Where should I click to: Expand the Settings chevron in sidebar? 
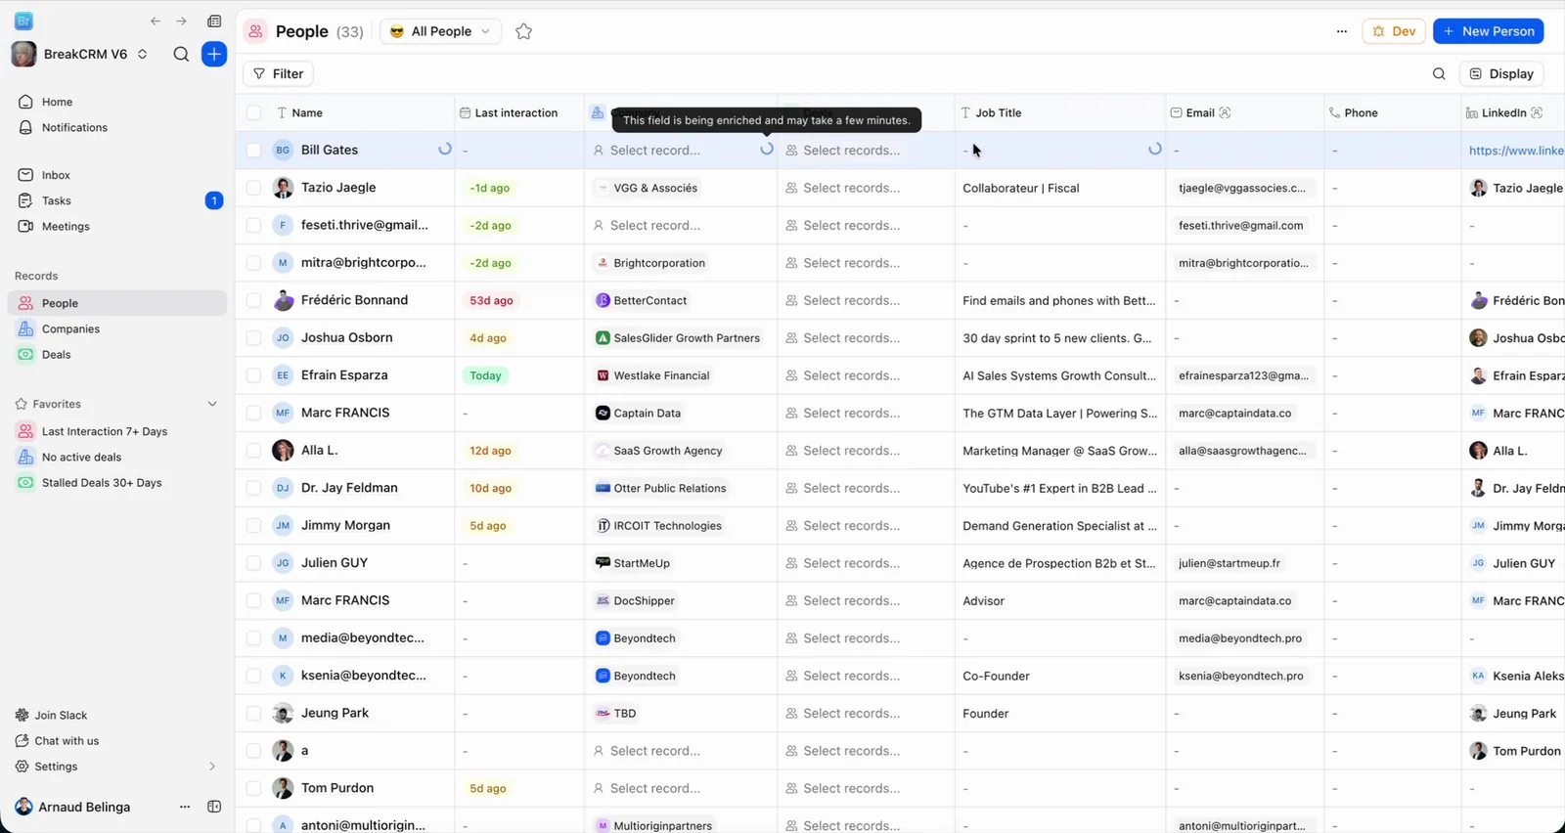point(212,767)
